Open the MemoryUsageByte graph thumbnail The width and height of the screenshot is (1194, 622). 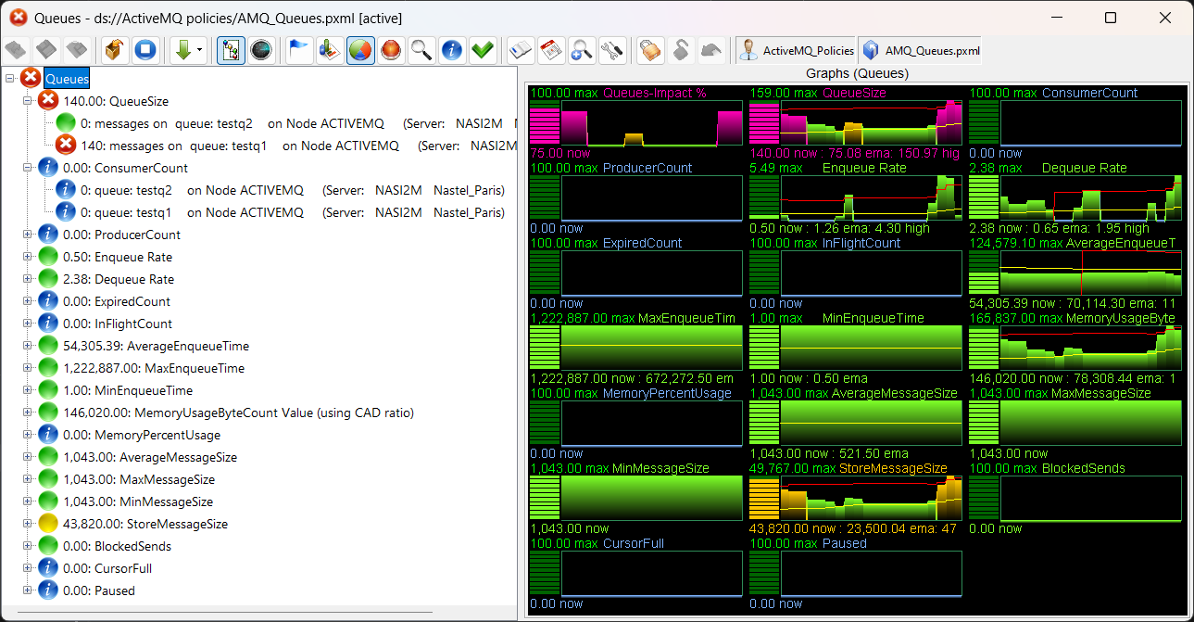(x=1075, y=348)
